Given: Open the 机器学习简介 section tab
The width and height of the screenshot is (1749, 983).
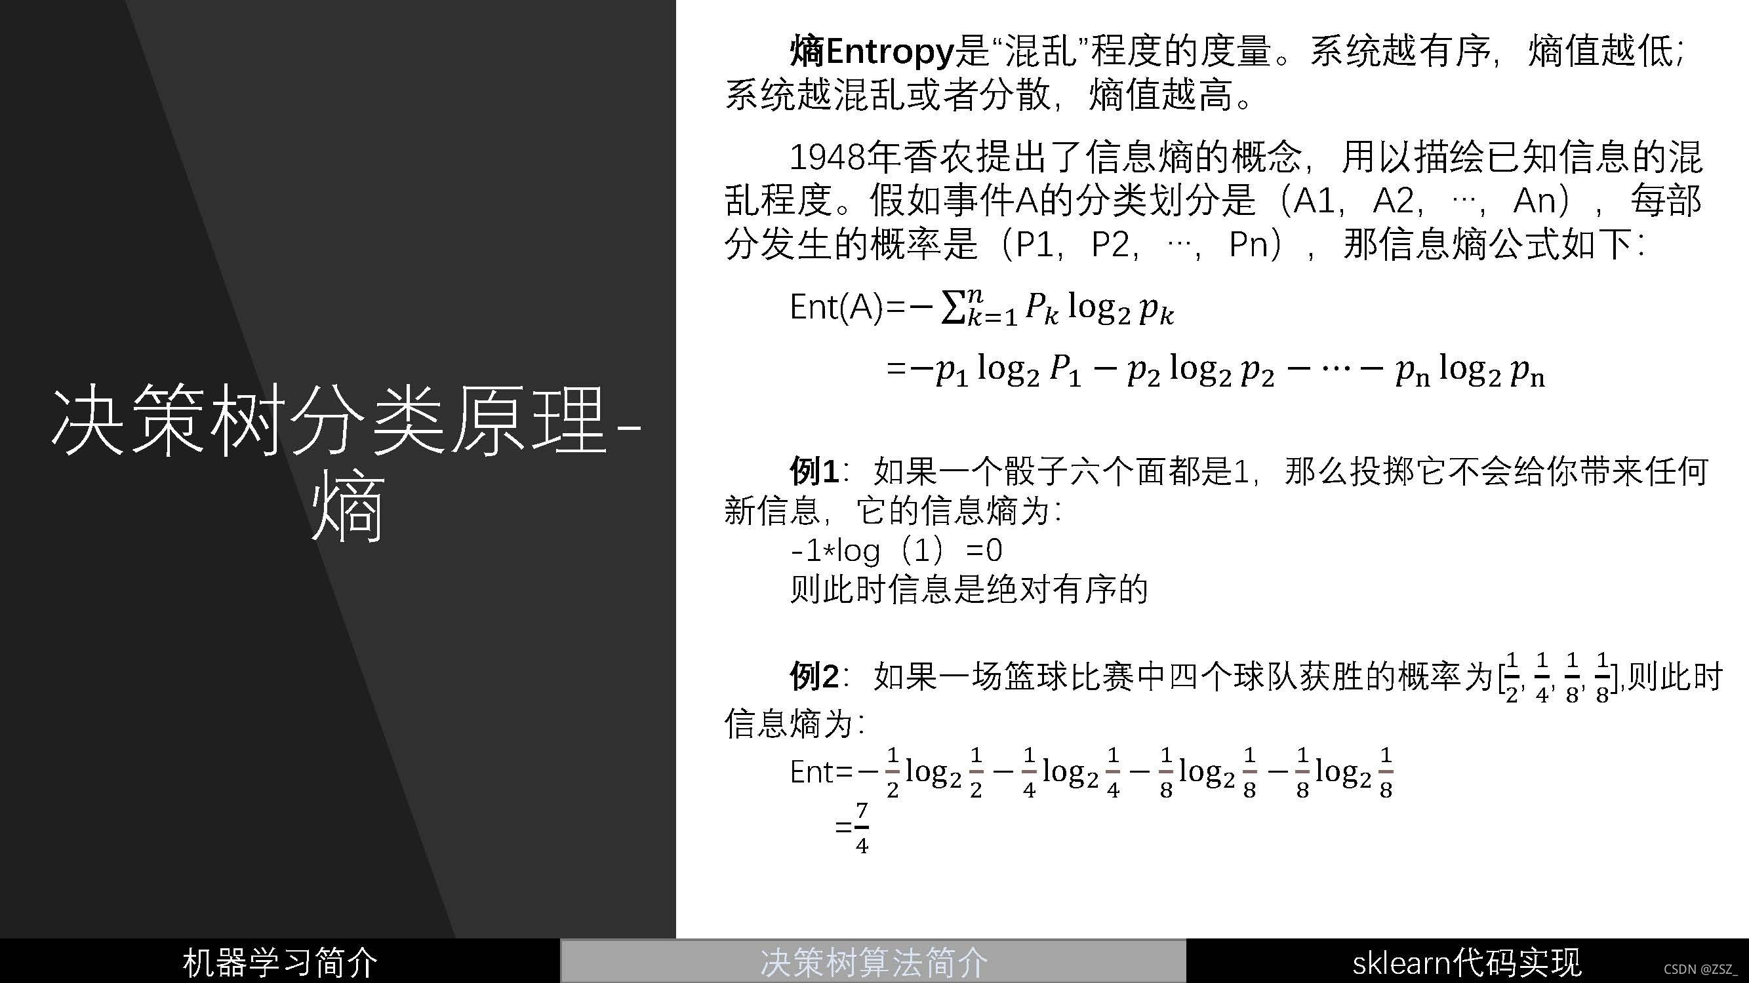Looking at the screenshot, I should point(280,962).
